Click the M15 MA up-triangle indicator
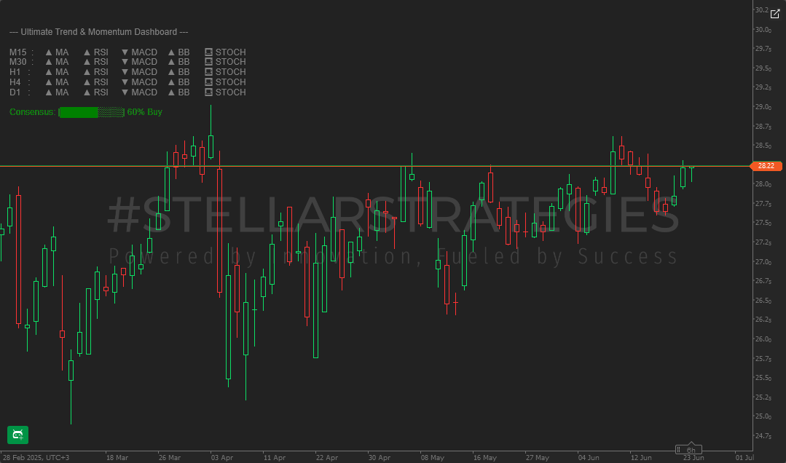This screenshot has height=463, width=786. (51, 52)
